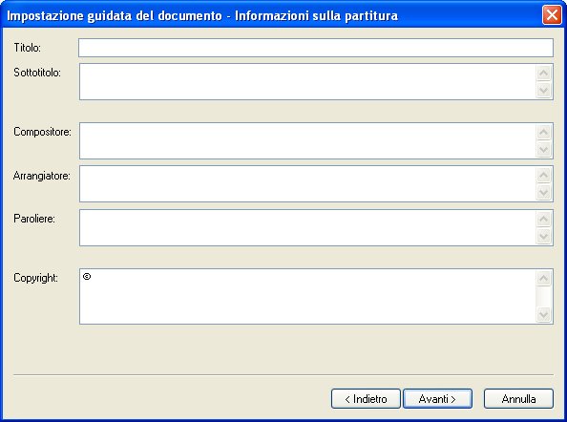
Task: Click Arrangiatore scrollbar down arrow
Action: click(x=543, y=192)
